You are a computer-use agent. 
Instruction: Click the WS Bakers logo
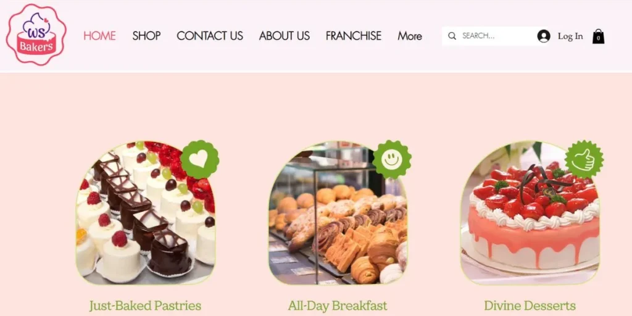tap(36, 35)
